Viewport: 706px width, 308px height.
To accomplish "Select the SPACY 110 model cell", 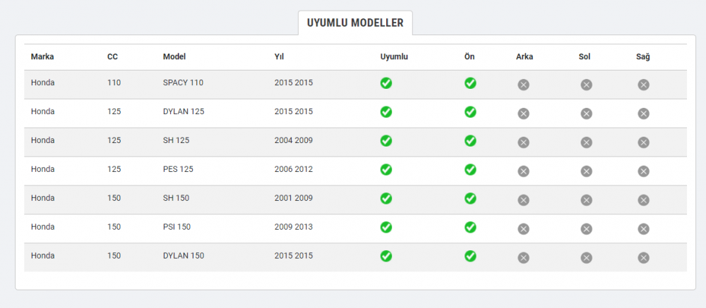I will tap(184, 82).
